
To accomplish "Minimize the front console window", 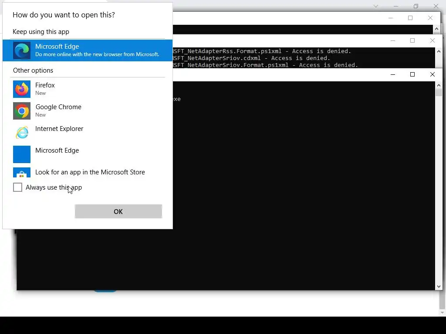I will click(x=393, y=74).
